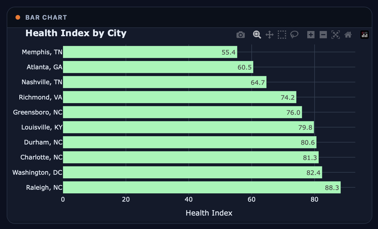Click the Zoom In plus button

[x=311, y=35]
